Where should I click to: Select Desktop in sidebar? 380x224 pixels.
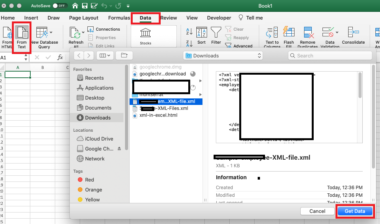90,98
